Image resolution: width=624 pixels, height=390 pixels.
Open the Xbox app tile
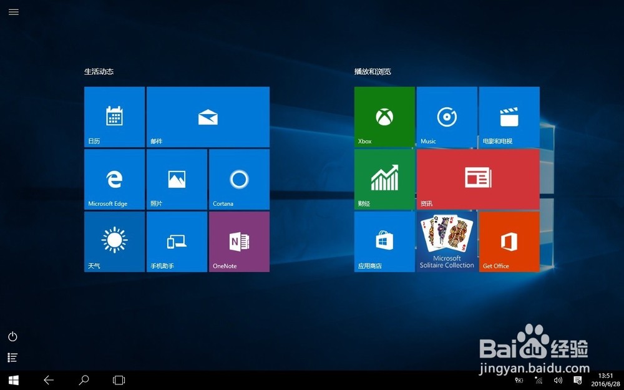tap(384, 117)
